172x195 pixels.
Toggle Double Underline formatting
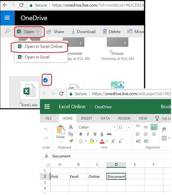pyautogui.click(x=102, y=134)
